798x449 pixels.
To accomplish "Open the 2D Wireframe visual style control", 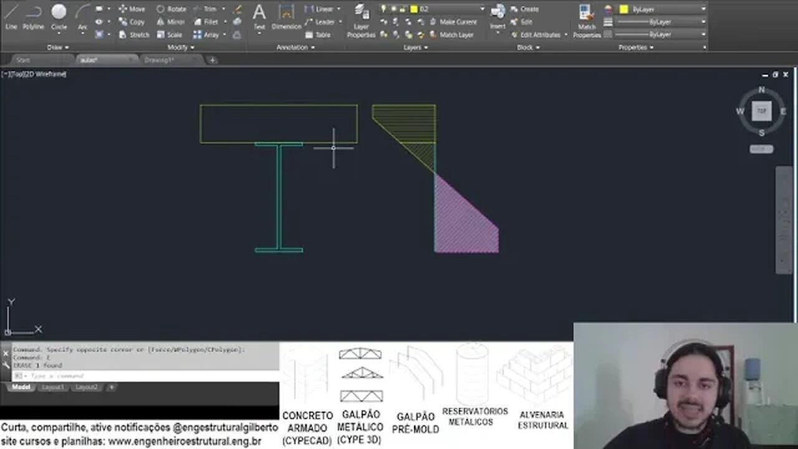I will point(47,74).
